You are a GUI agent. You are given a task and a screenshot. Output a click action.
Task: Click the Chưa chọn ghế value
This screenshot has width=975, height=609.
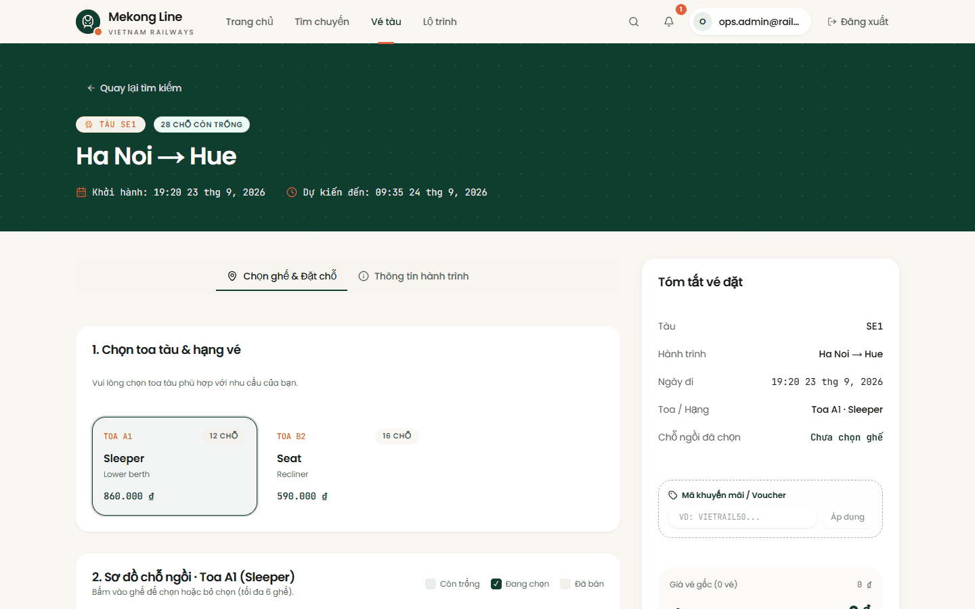click(846, 437)
